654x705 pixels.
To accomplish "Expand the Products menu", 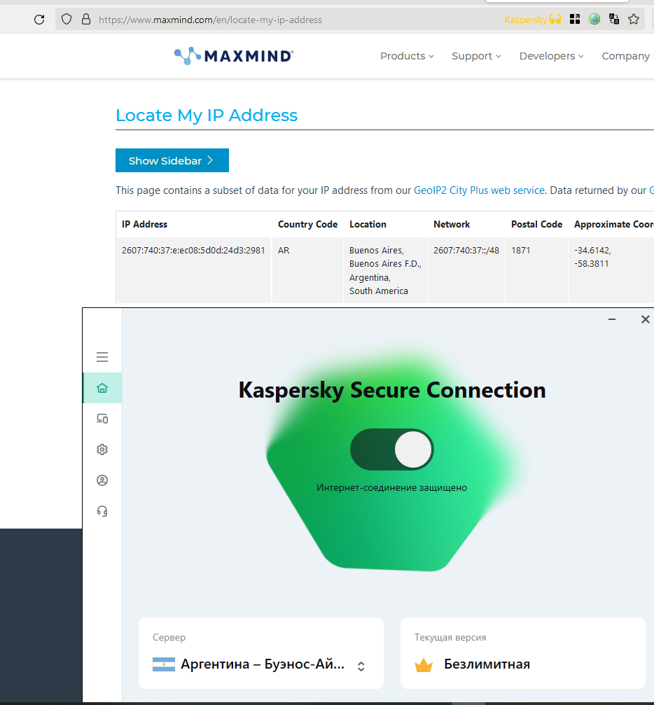I will pos(407,56).
